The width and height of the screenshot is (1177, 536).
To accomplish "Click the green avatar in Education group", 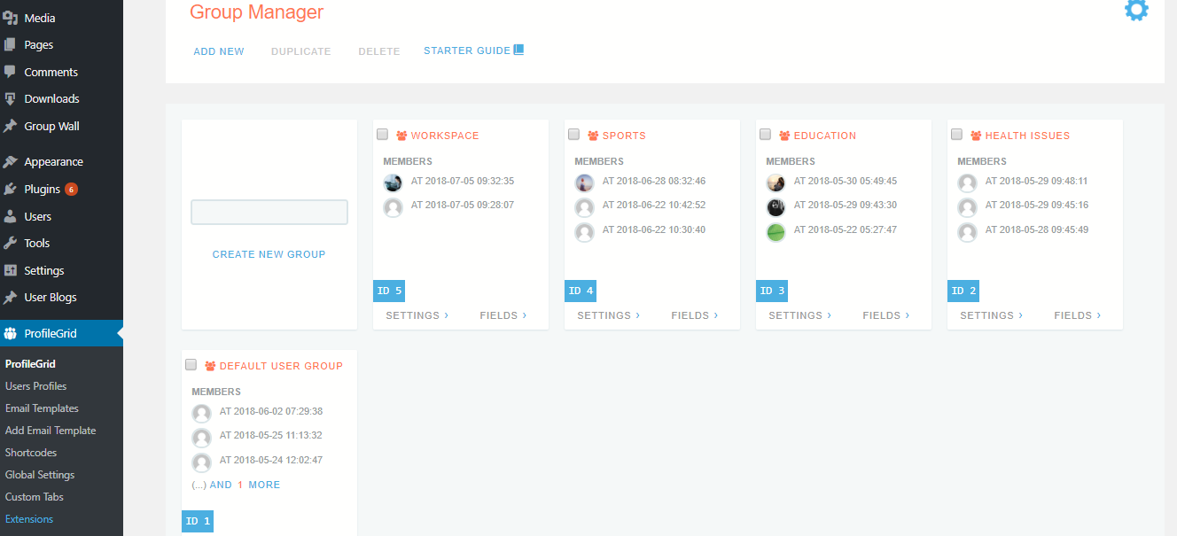I will tap(776, 232).
